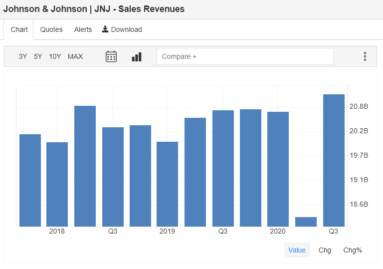Click the 20.2B axis label
383x269 pixels.
click(359, 131)
